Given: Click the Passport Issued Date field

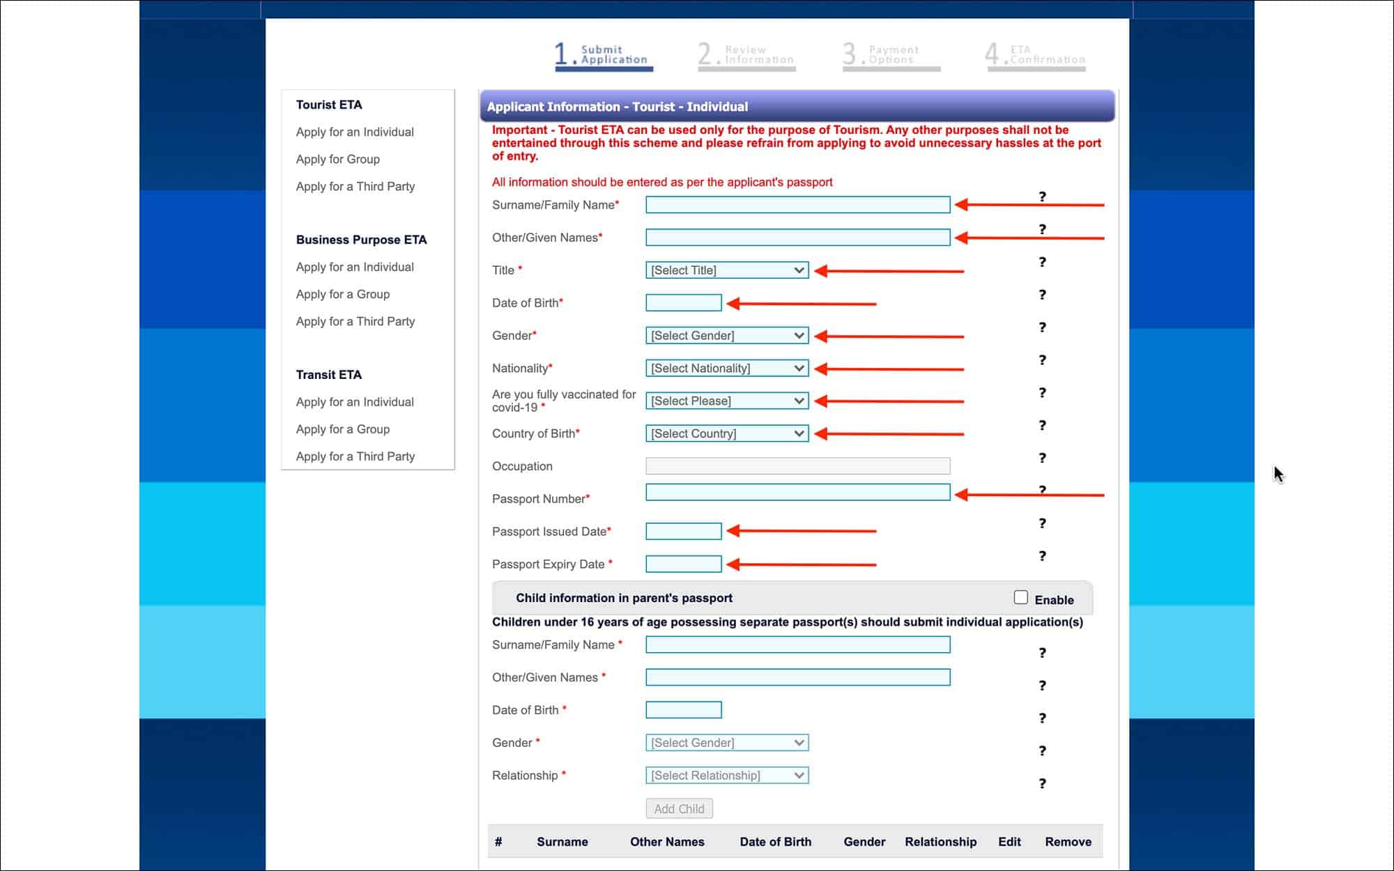Looking at the screenshot, I should pyautogui.click(x=684, y=532).
